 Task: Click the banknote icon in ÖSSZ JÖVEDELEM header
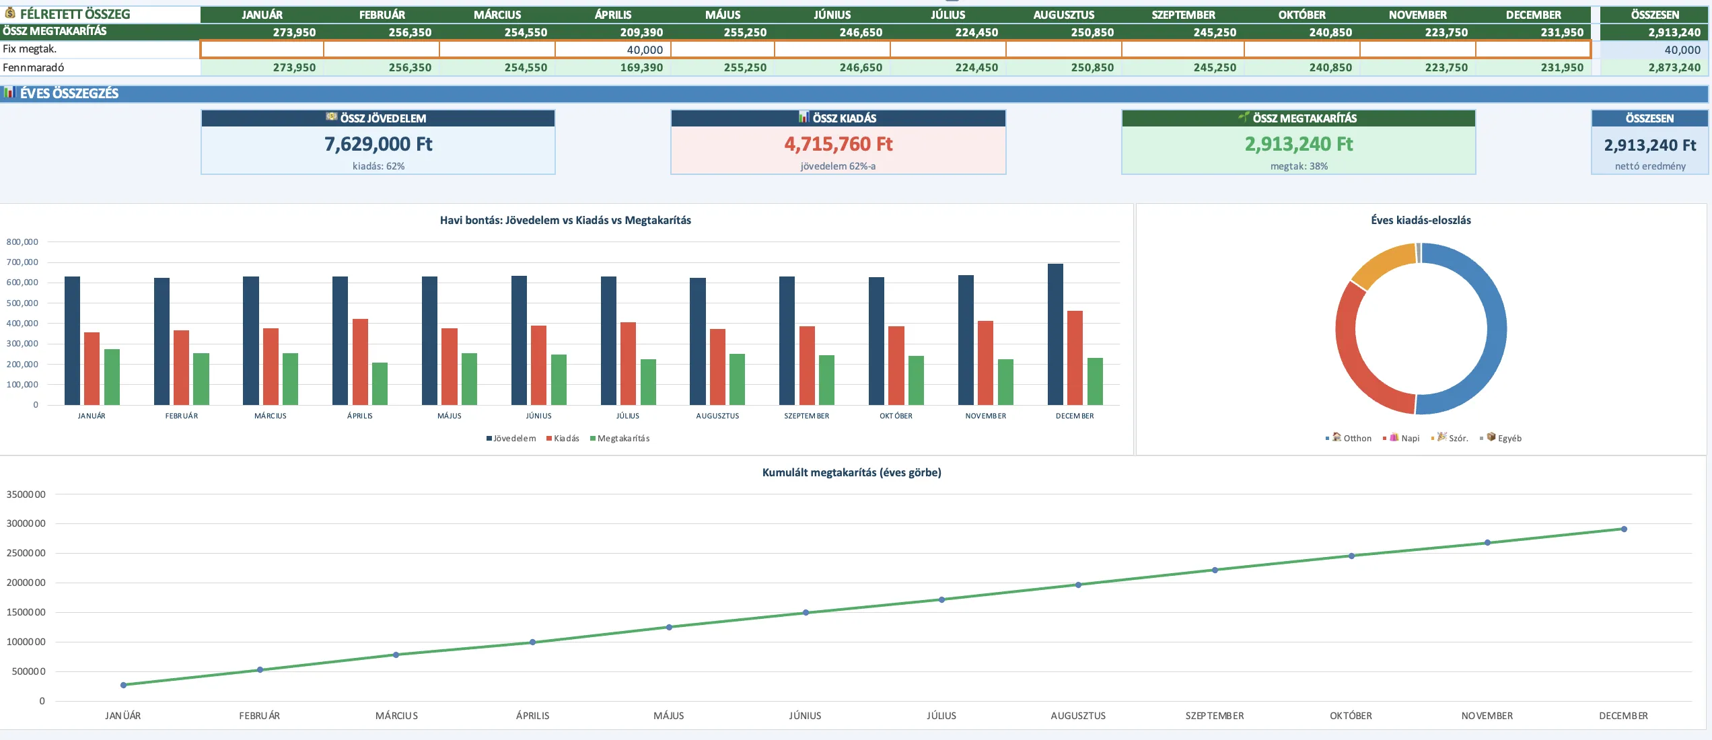(332, 117)
